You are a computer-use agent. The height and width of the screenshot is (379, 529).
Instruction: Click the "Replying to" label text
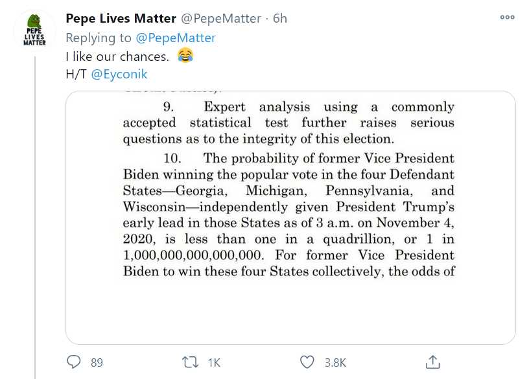click(x=98, y=38)
